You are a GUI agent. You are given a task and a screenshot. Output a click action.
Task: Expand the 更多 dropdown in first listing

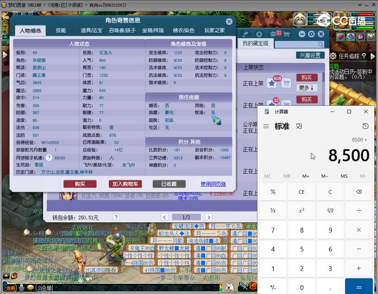tap(307, 87)
